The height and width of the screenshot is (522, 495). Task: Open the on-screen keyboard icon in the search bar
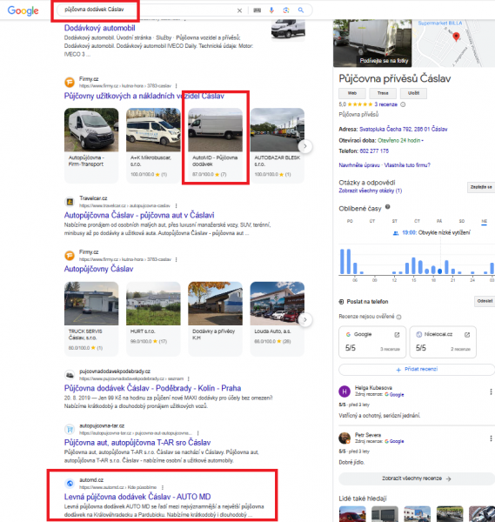[x=257, y=10]
